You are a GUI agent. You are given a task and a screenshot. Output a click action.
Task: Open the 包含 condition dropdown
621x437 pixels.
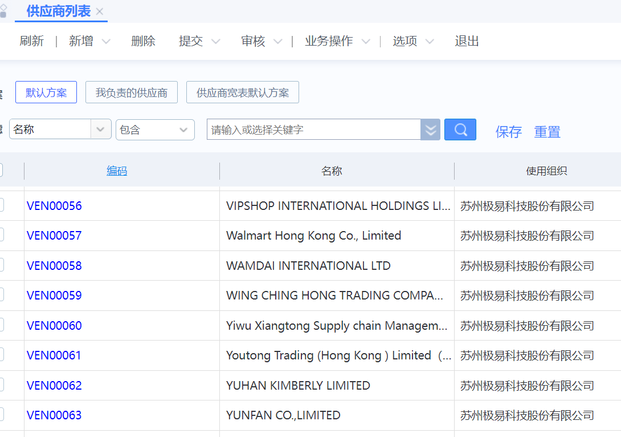[x=155, y=130]
